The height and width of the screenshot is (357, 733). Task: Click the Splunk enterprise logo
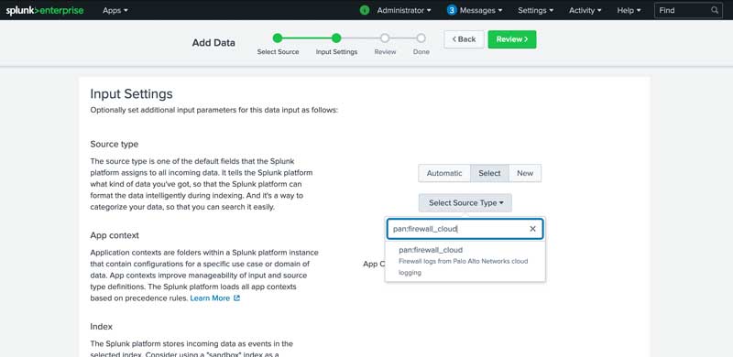point(45,10)
